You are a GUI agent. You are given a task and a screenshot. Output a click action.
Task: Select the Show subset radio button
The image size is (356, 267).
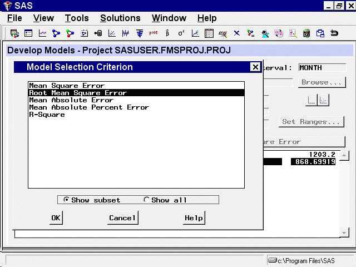coord(67,200)
